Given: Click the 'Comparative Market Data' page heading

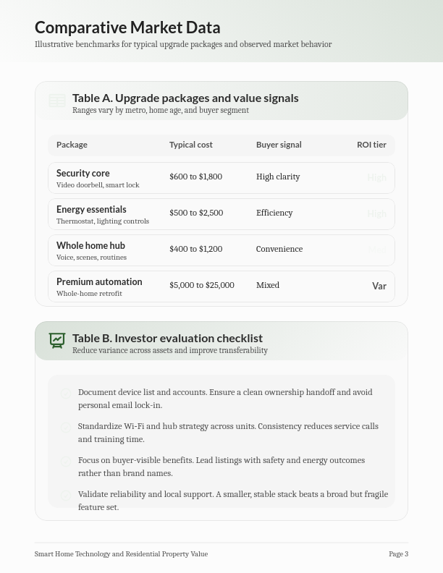Looking at the screenshot, I should [x=127, y=27].
